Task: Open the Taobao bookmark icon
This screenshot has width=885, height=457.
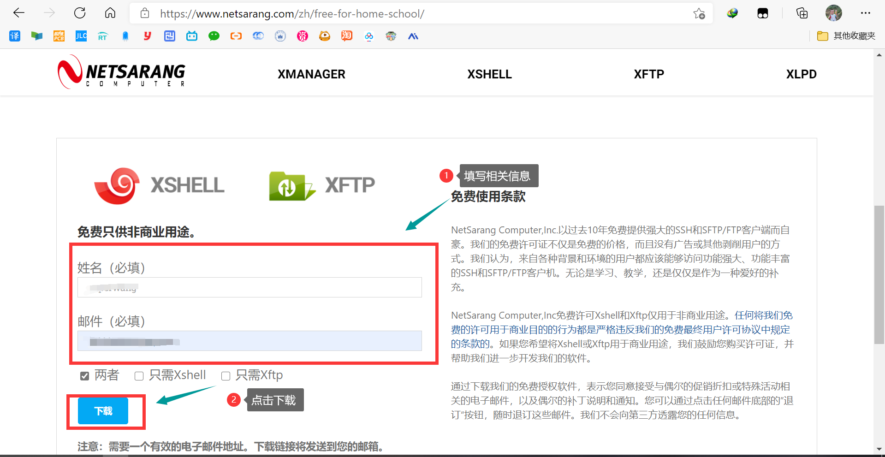Action: [x=346, y=36]
